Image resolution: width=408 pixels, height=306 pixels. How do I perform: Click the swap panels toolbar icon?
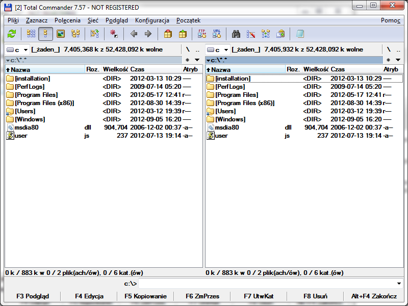coord(95,34)
